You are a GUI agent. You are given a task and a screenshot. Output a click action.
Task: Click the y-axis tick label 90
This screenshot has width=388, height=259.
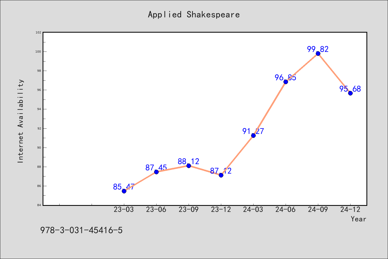pos(39,148)
